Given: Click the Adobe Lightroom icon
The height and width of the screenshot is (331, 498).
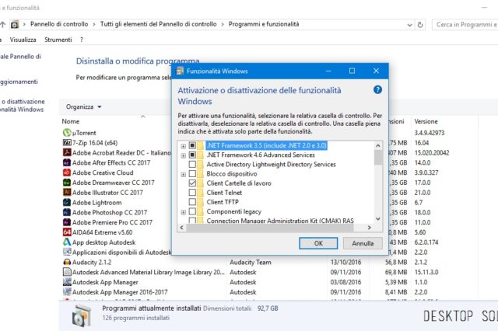Looking at the screenshot, I should coord(67,202).
